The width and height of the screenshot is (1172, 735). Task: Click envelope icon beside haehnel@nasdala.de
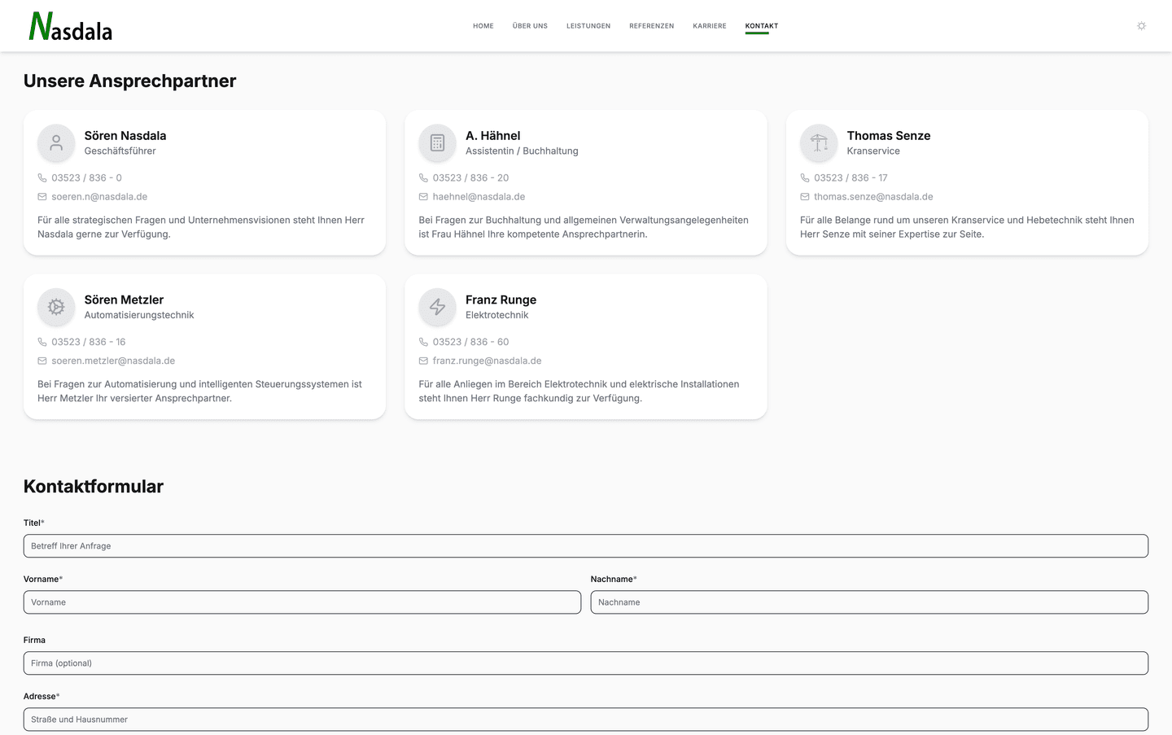point(423,197)
